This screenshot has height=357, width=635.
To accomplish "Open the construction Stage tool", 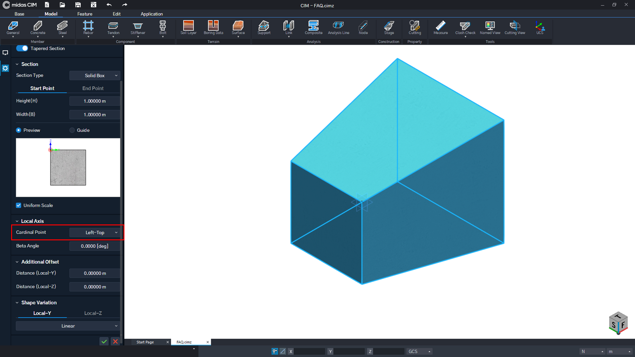I will pos(389,28).
